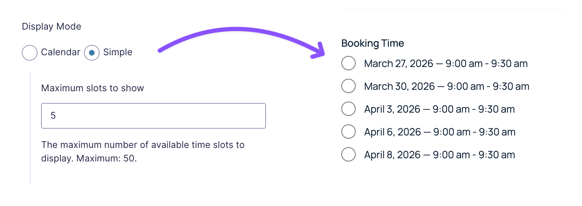
Task: Click the "Display Mode" section label
Action: [x=51, y=26]
